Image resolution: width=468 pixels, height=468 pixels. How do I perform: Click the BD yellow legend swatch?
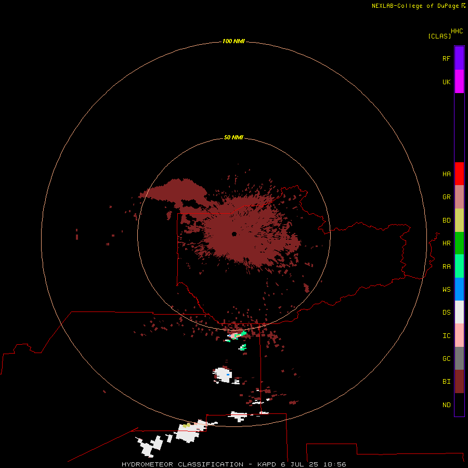click(459, 220)
